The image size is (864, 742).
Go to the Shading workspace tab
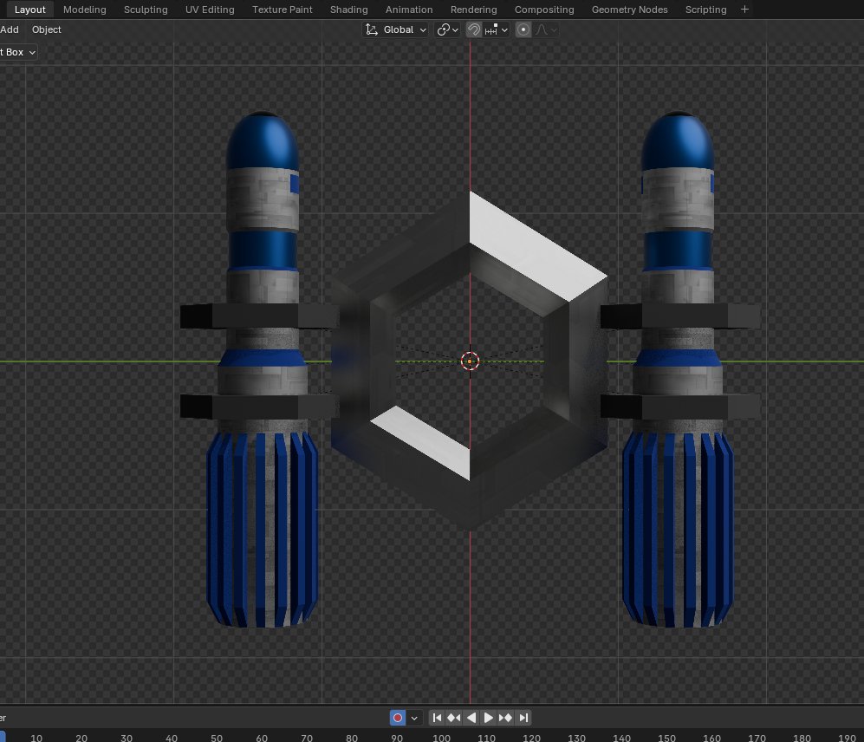[x=348, y=10]
